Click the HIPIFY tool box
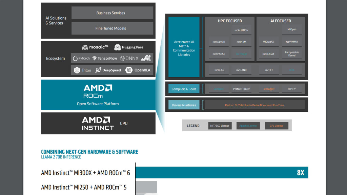 292,89
